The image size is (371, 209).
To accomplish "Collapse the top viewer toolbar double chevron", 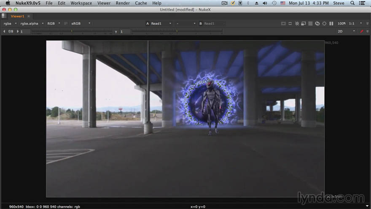I will (367, 24).
